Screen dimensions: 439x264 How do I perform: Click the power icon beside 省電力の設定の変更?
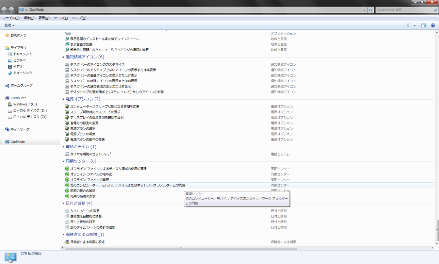[67, 123]
